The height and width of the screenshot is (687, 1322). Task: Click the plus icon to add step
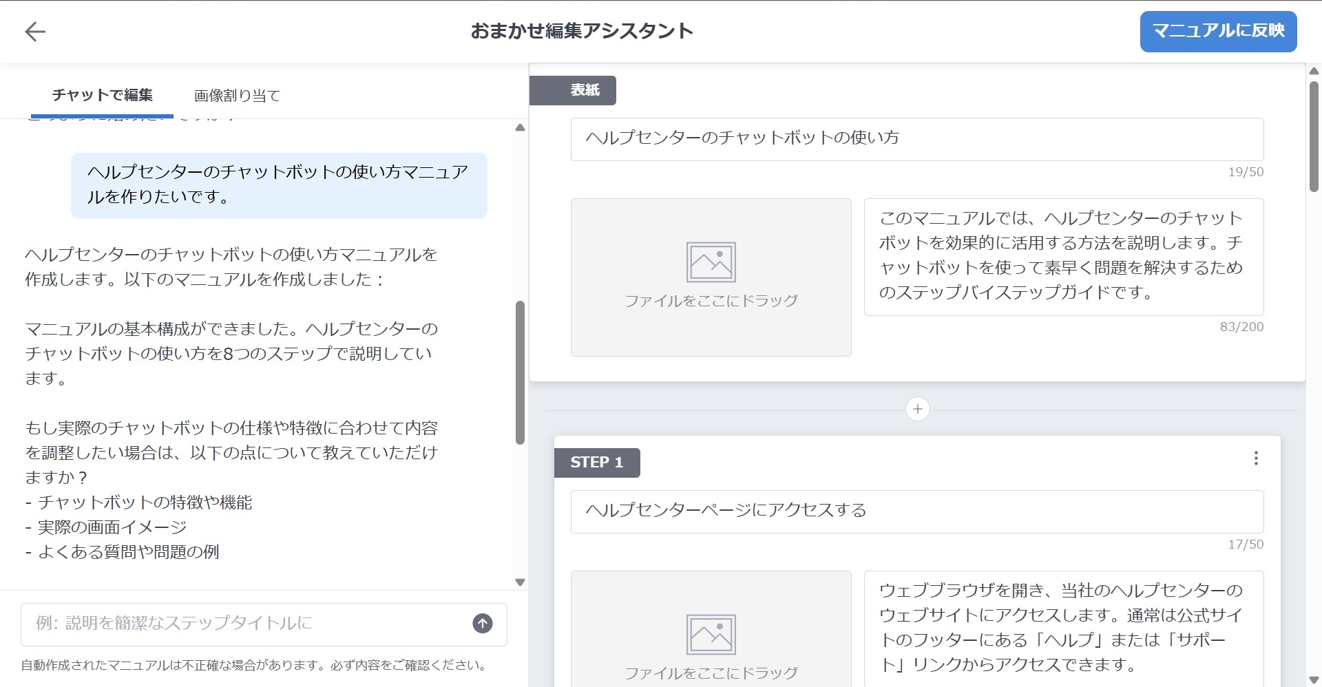coord(918,409)
